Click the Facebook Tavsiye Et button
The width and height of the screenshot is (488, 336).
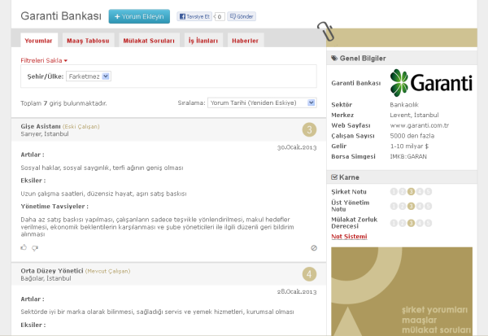coord(194,16)
